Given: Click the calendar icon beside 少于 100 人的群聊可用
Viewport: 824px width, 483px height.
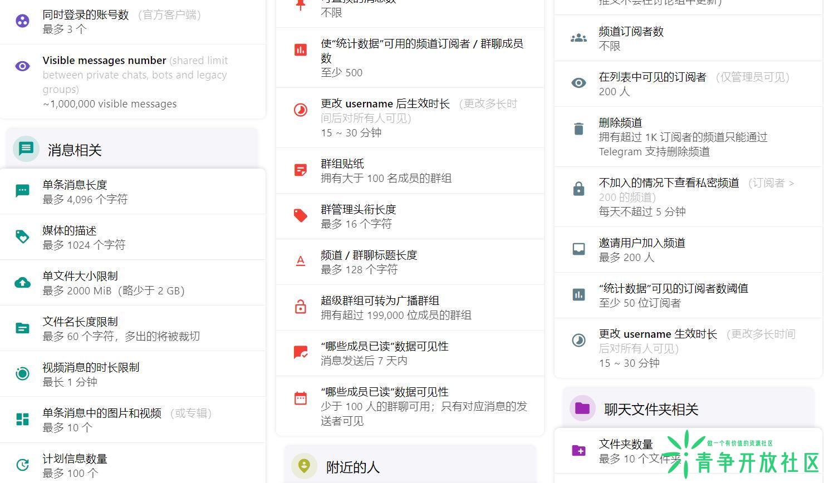Looking at the screenshot, I should (x=301, y=398).
